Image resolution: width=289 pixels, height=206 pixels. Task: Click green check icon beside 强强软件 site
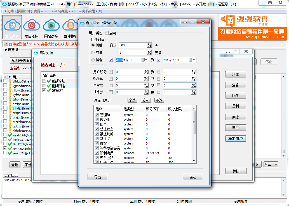49,91
